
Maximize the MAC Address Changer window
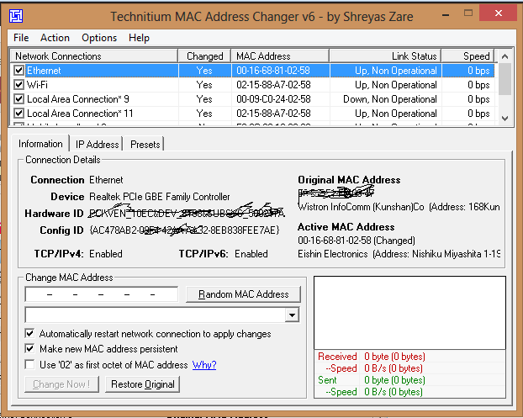point(468,13)
